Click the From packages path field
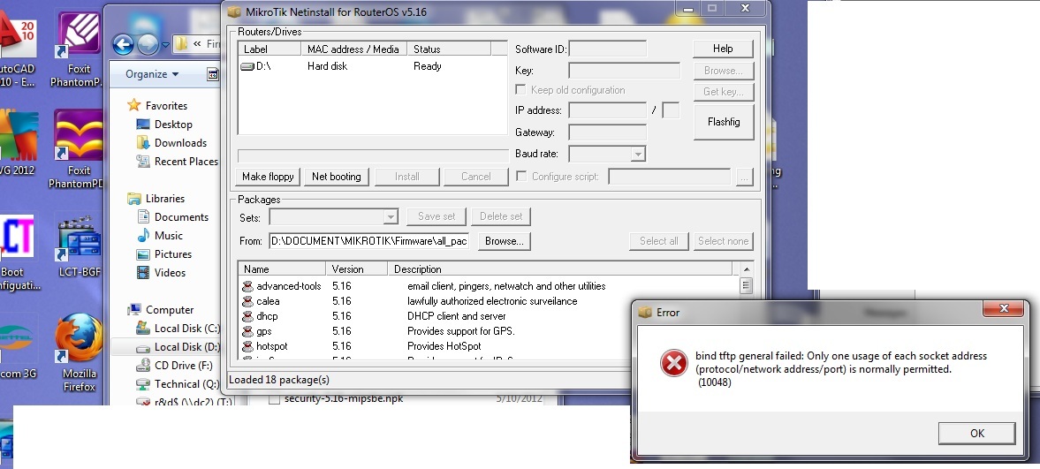 (370, 241)
